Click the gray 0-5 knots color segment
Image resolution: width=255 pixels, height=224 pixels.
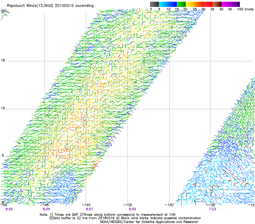click(154, 4)
